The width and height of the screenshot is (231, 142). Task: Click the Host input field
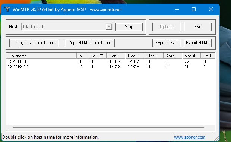[x=64, y=27]
